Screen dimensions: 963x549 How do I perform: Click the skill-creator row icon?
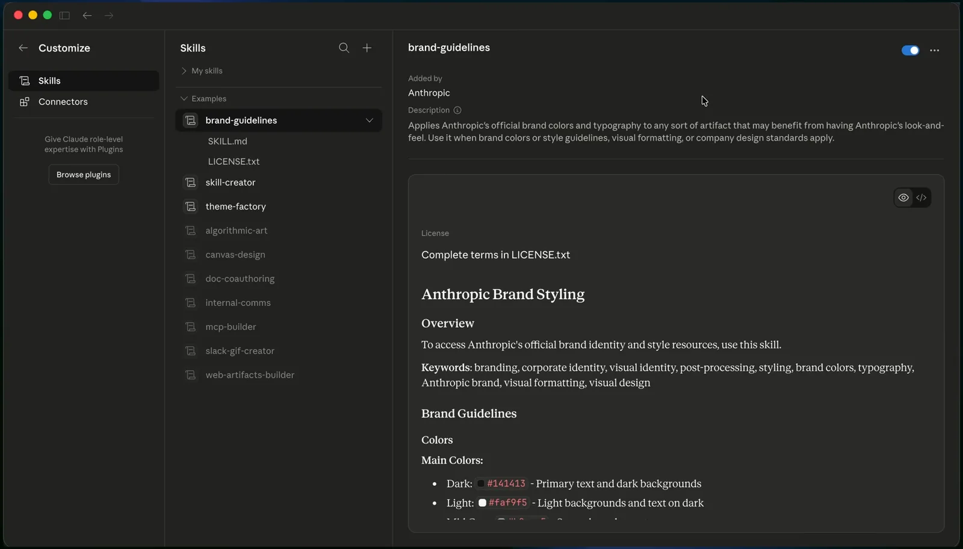(191, 182)
